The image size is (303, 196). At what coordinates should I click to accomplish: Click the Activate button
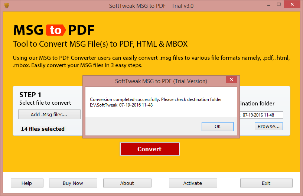[193, 183]
